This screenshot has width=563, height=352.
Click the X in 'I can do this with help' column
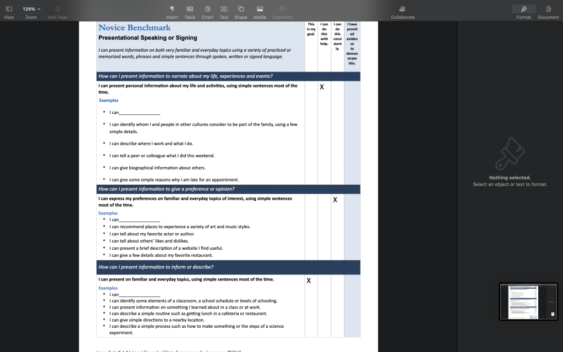click(322, 87)
